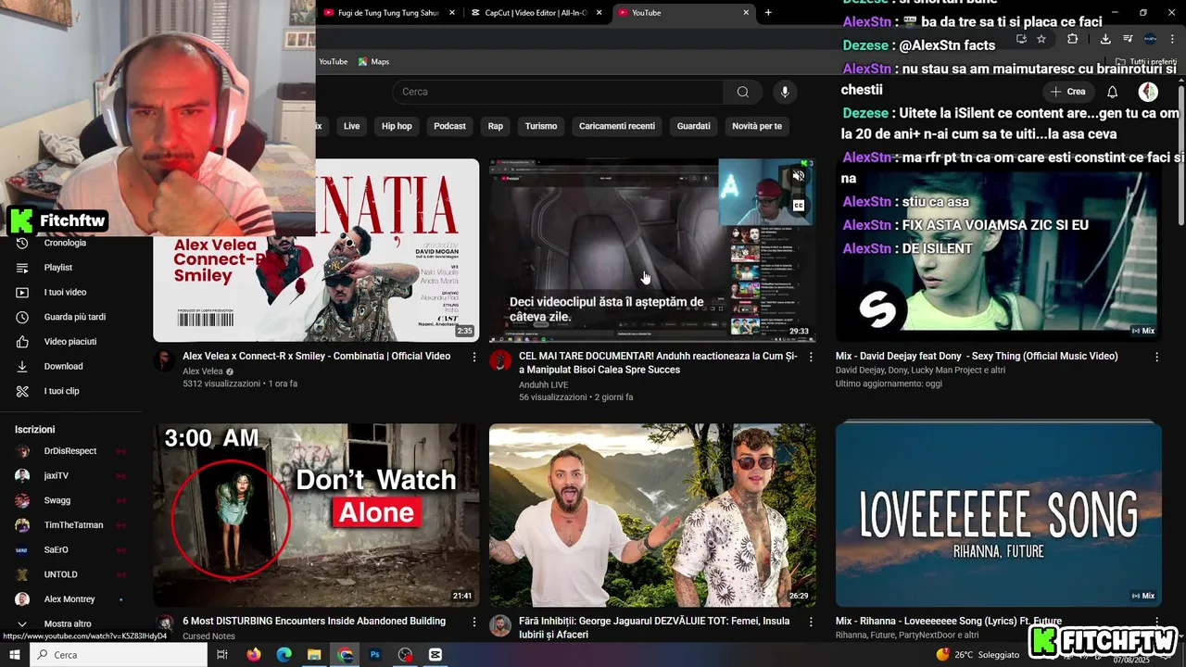The height and width of the screenshot is (667, 1186).
Task: Open Task View on the taskbar
Action: pos(222,655)
